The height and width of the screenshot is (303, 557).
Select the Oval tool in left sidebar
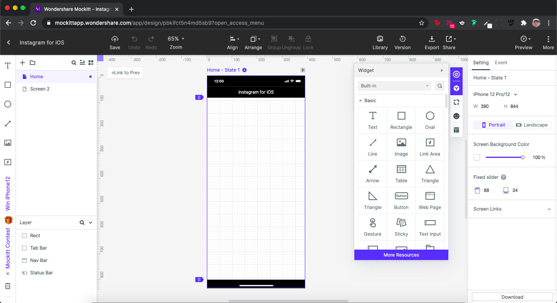point(7,104)
